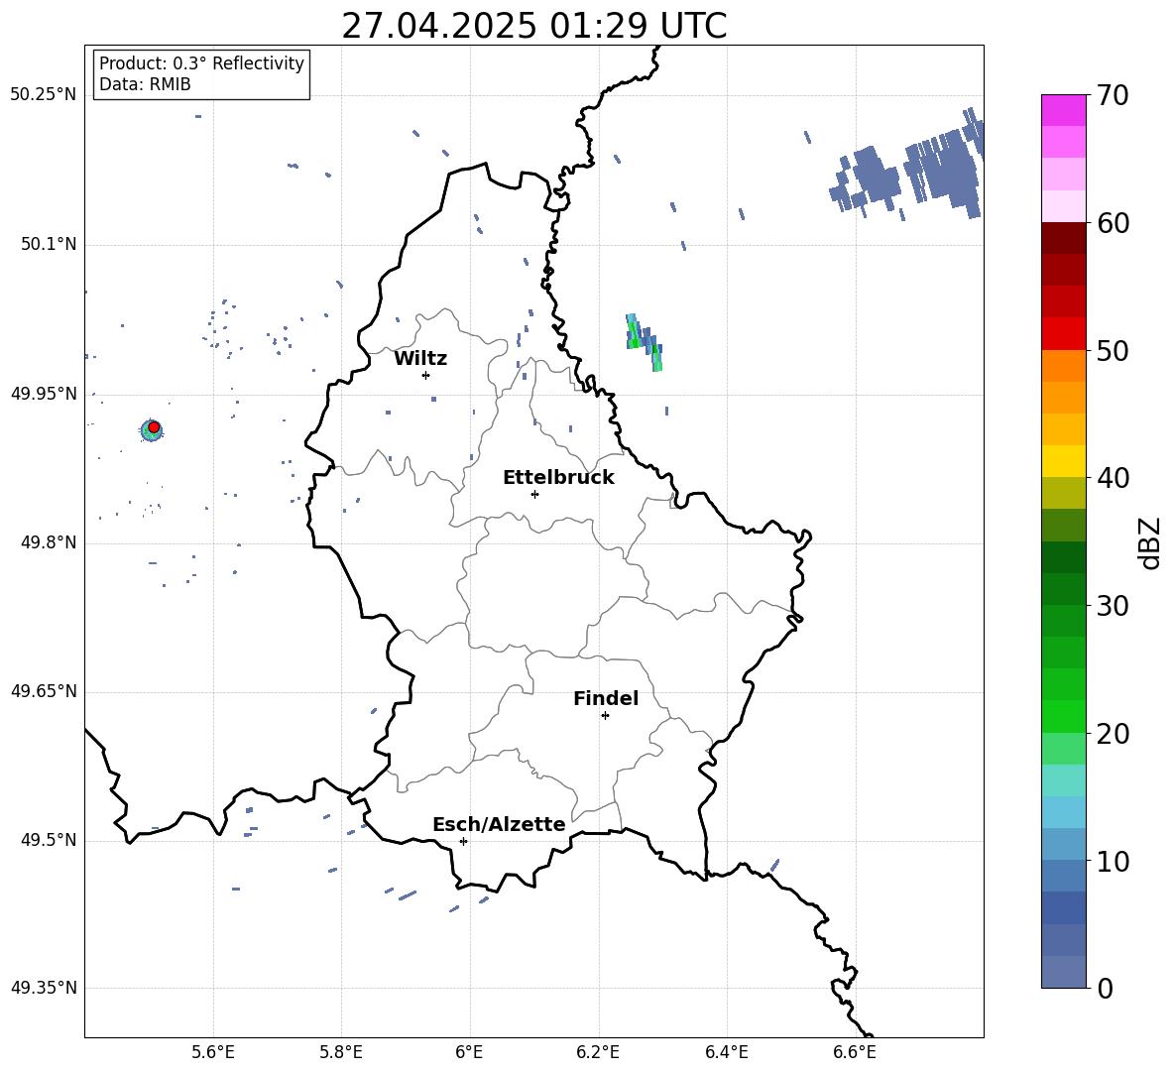This screenshot has height=1072, width=1174.
Task: Click the Esch/Alzette station label
Action: [499, 824]
